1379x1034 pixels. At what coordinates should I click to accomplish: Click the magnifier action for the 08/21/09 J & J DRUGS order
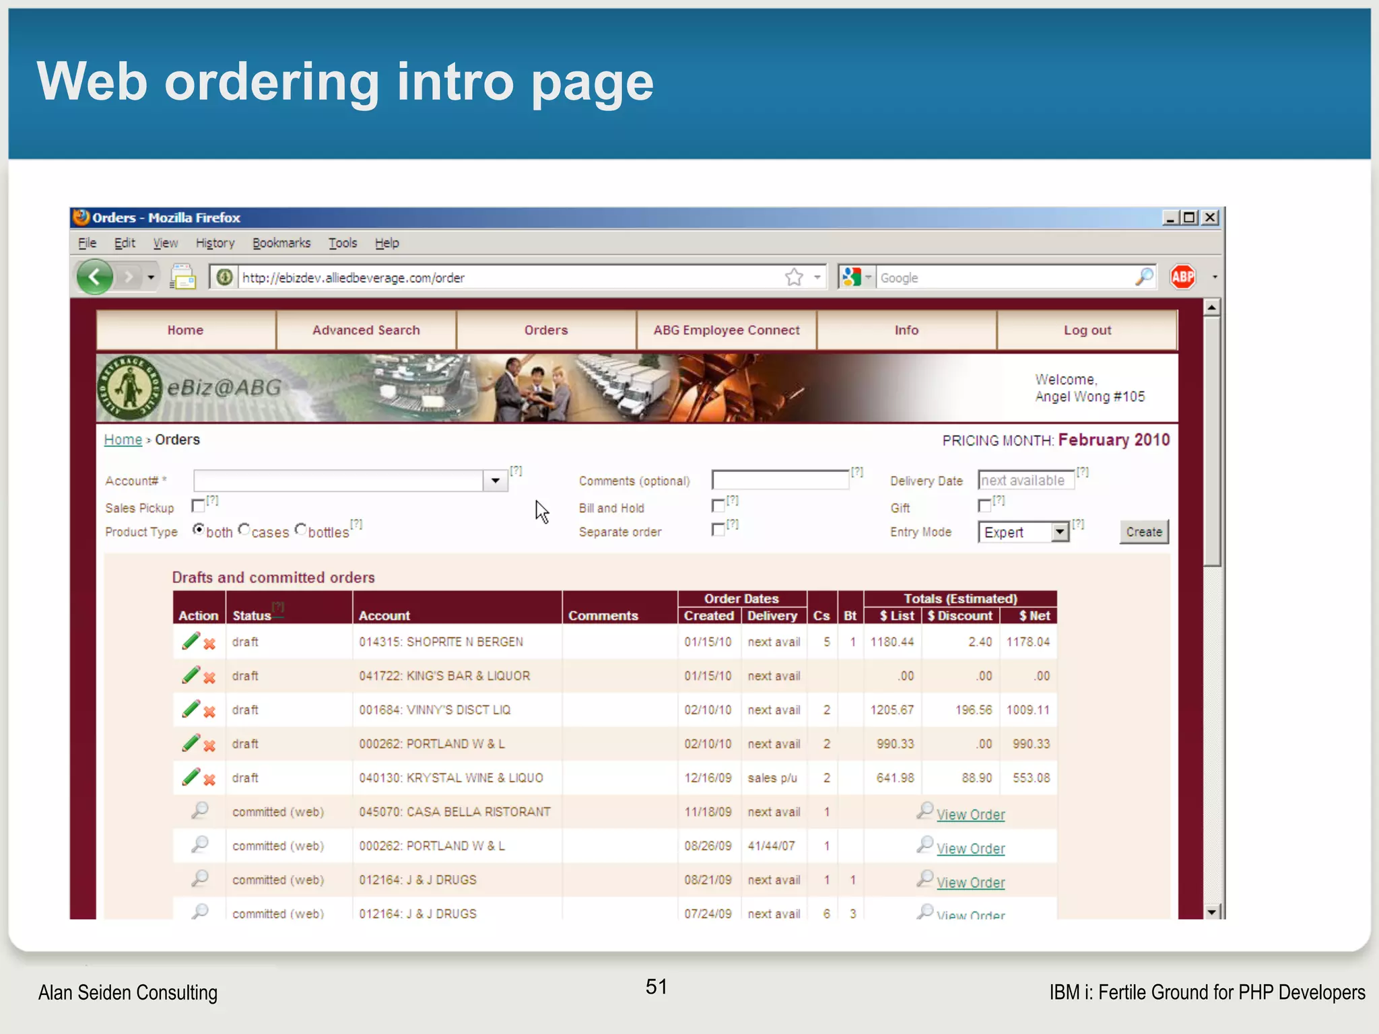click(200, 878)
